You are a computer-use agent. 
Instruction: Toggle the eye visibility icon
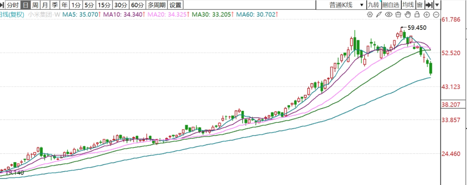(x=389, y=15)
